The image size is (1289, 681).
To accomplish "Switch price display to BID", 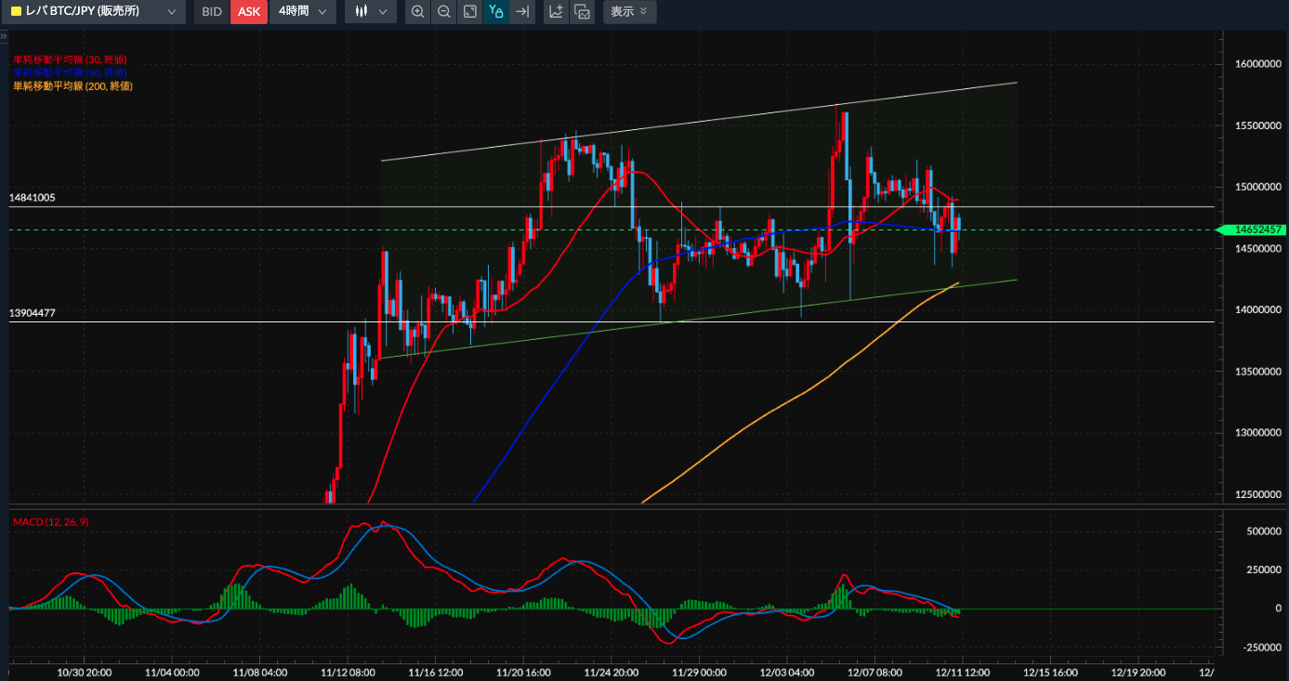I will [212, 12].
